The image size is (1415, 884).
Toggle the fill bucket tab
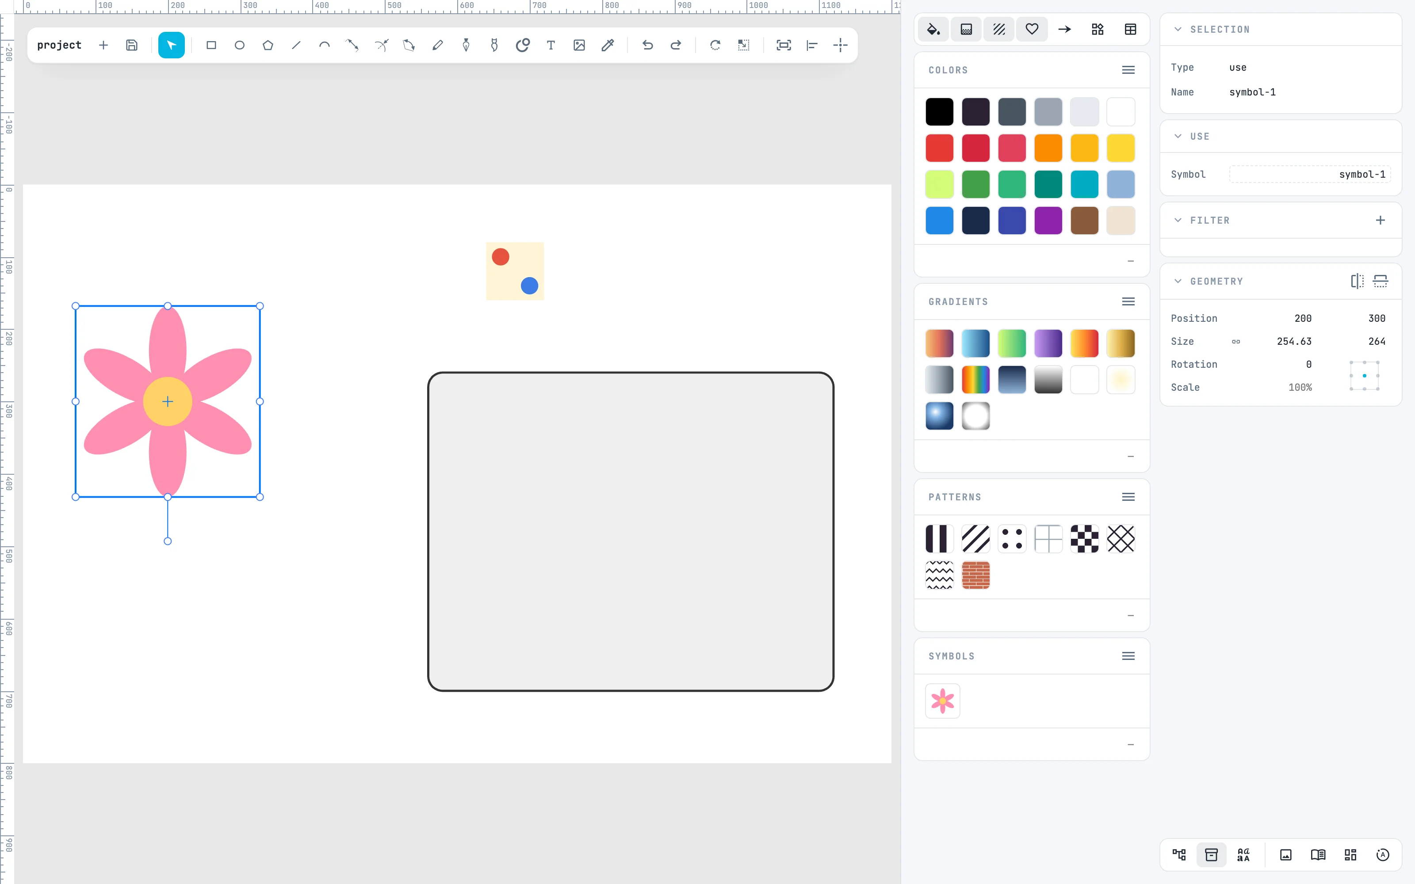click(933, 29)
